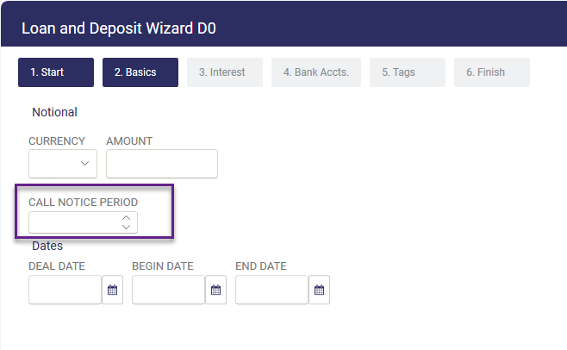567x350 pixels.
Task: Open the 4. Bank Accts. step
Action: tap(316, 72)
